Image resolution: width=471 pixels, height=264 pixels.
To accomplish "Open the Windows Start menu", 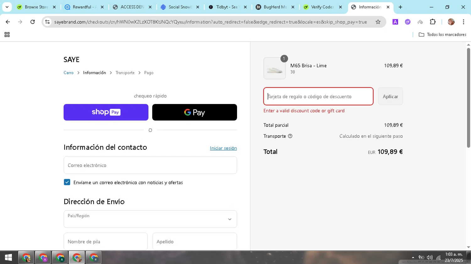I will coord(8,257).
